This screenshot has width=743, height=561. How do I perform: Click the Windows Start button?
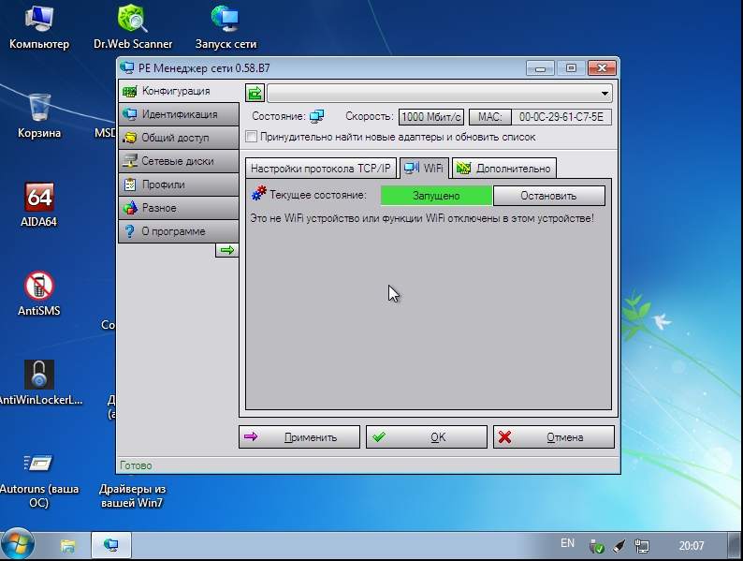point(20,544)
